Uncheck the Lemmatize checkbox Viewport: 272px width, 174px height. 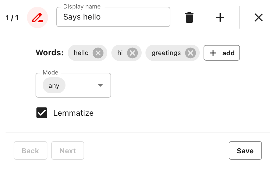click(42, 113)
